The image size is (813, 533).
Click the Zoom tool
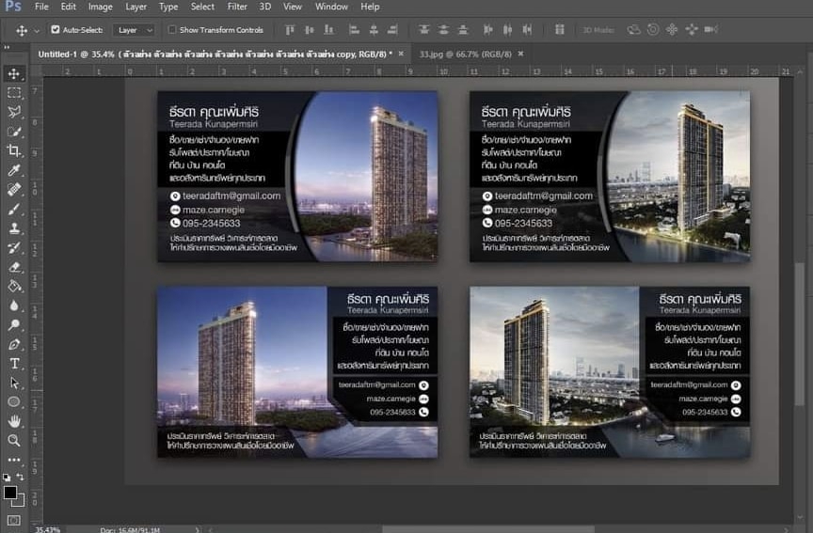[14, 440]
